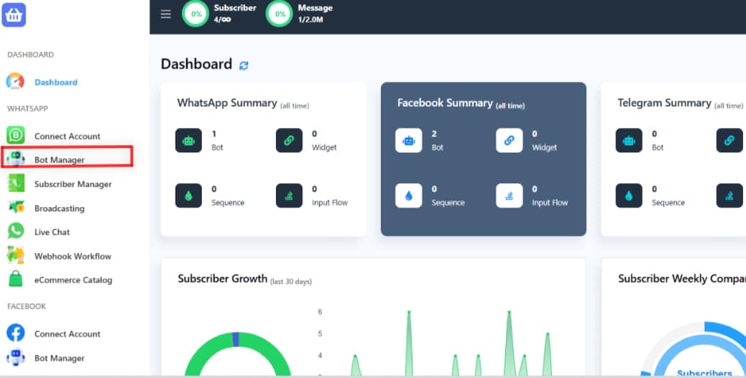The height and width of the screenshot is (378, 746).
Task: Click the Telegram Summary Bot icon
Action: (x=629, y=141)
